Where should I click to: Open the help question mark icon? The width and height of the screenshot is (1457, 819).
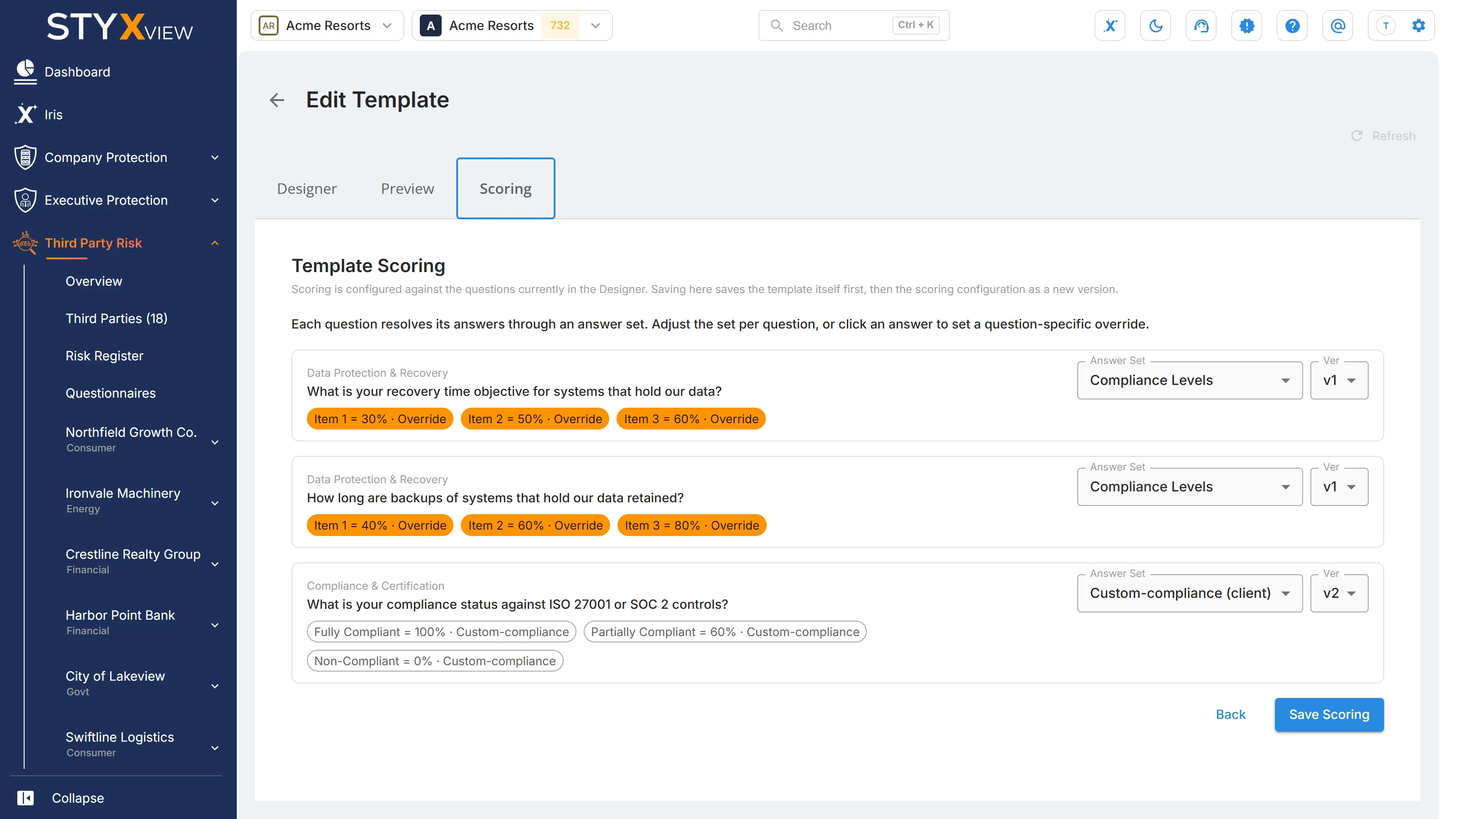1292,25
